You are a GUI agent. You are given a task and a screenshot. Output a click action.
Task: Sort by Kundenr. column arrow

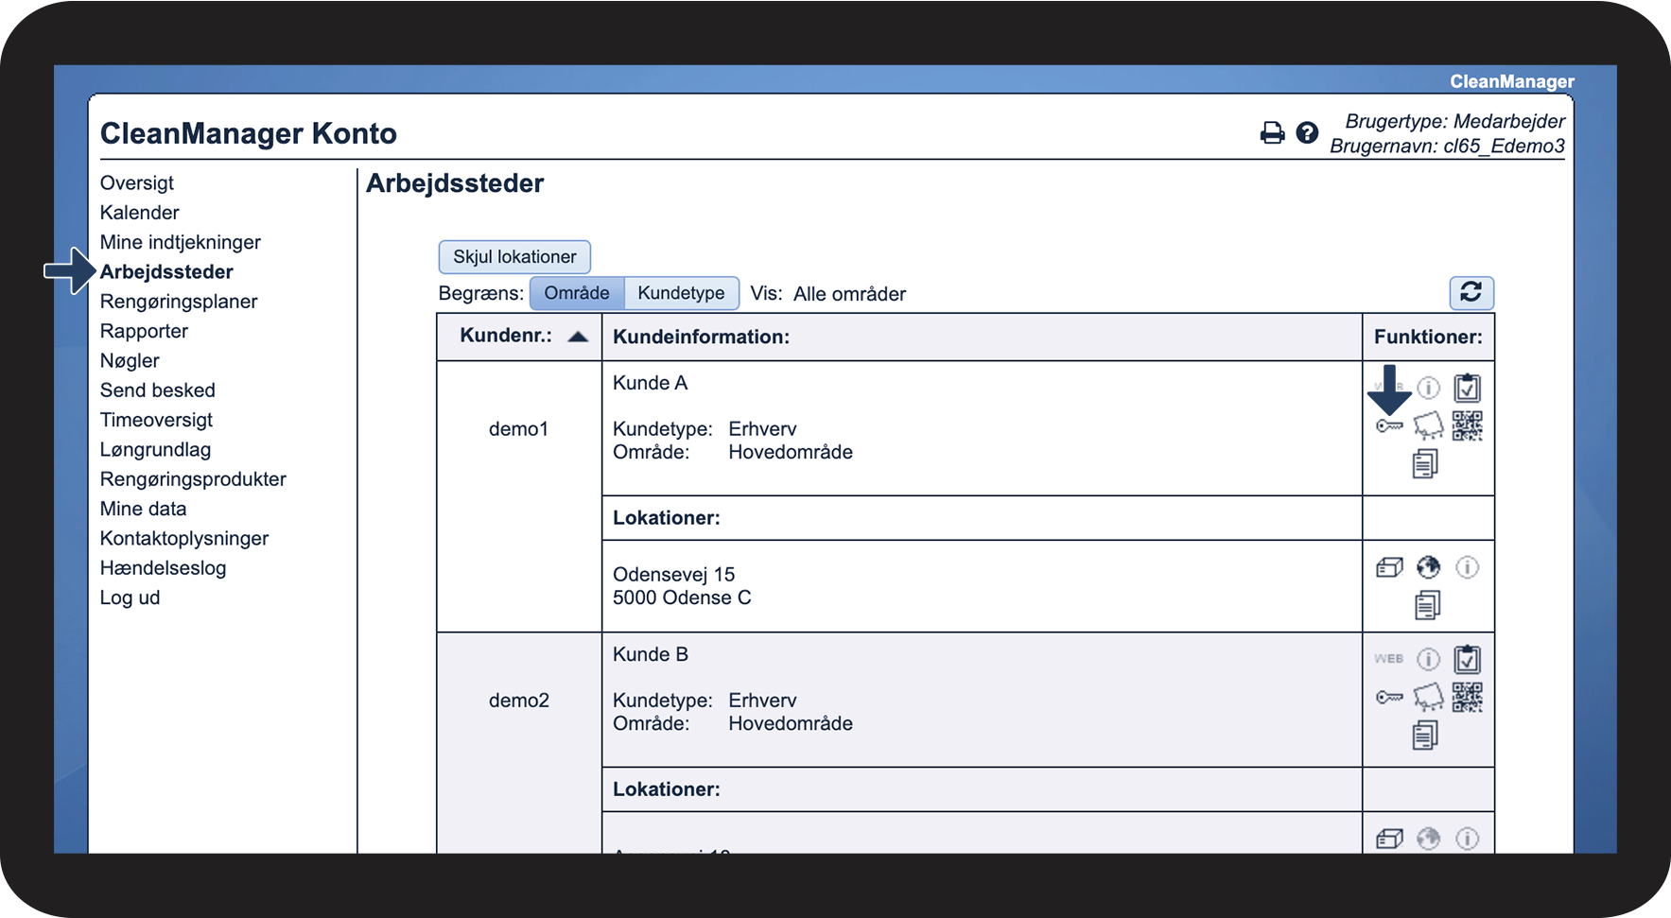[x=578, y=337]
